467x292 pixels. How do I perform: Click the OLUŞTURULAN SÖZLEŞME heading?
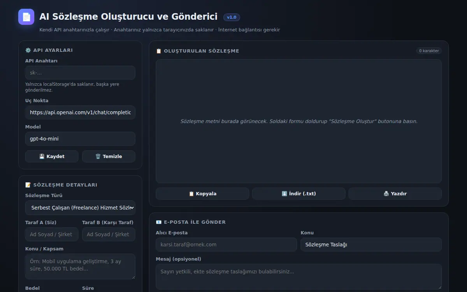point(198,51)
